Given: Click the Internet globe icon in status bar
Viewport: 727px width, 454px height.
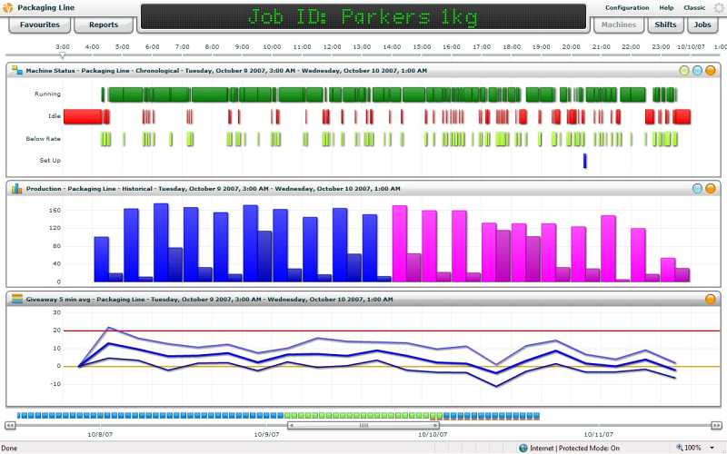Looking at the screenshot, I should (x=523, y=448).
